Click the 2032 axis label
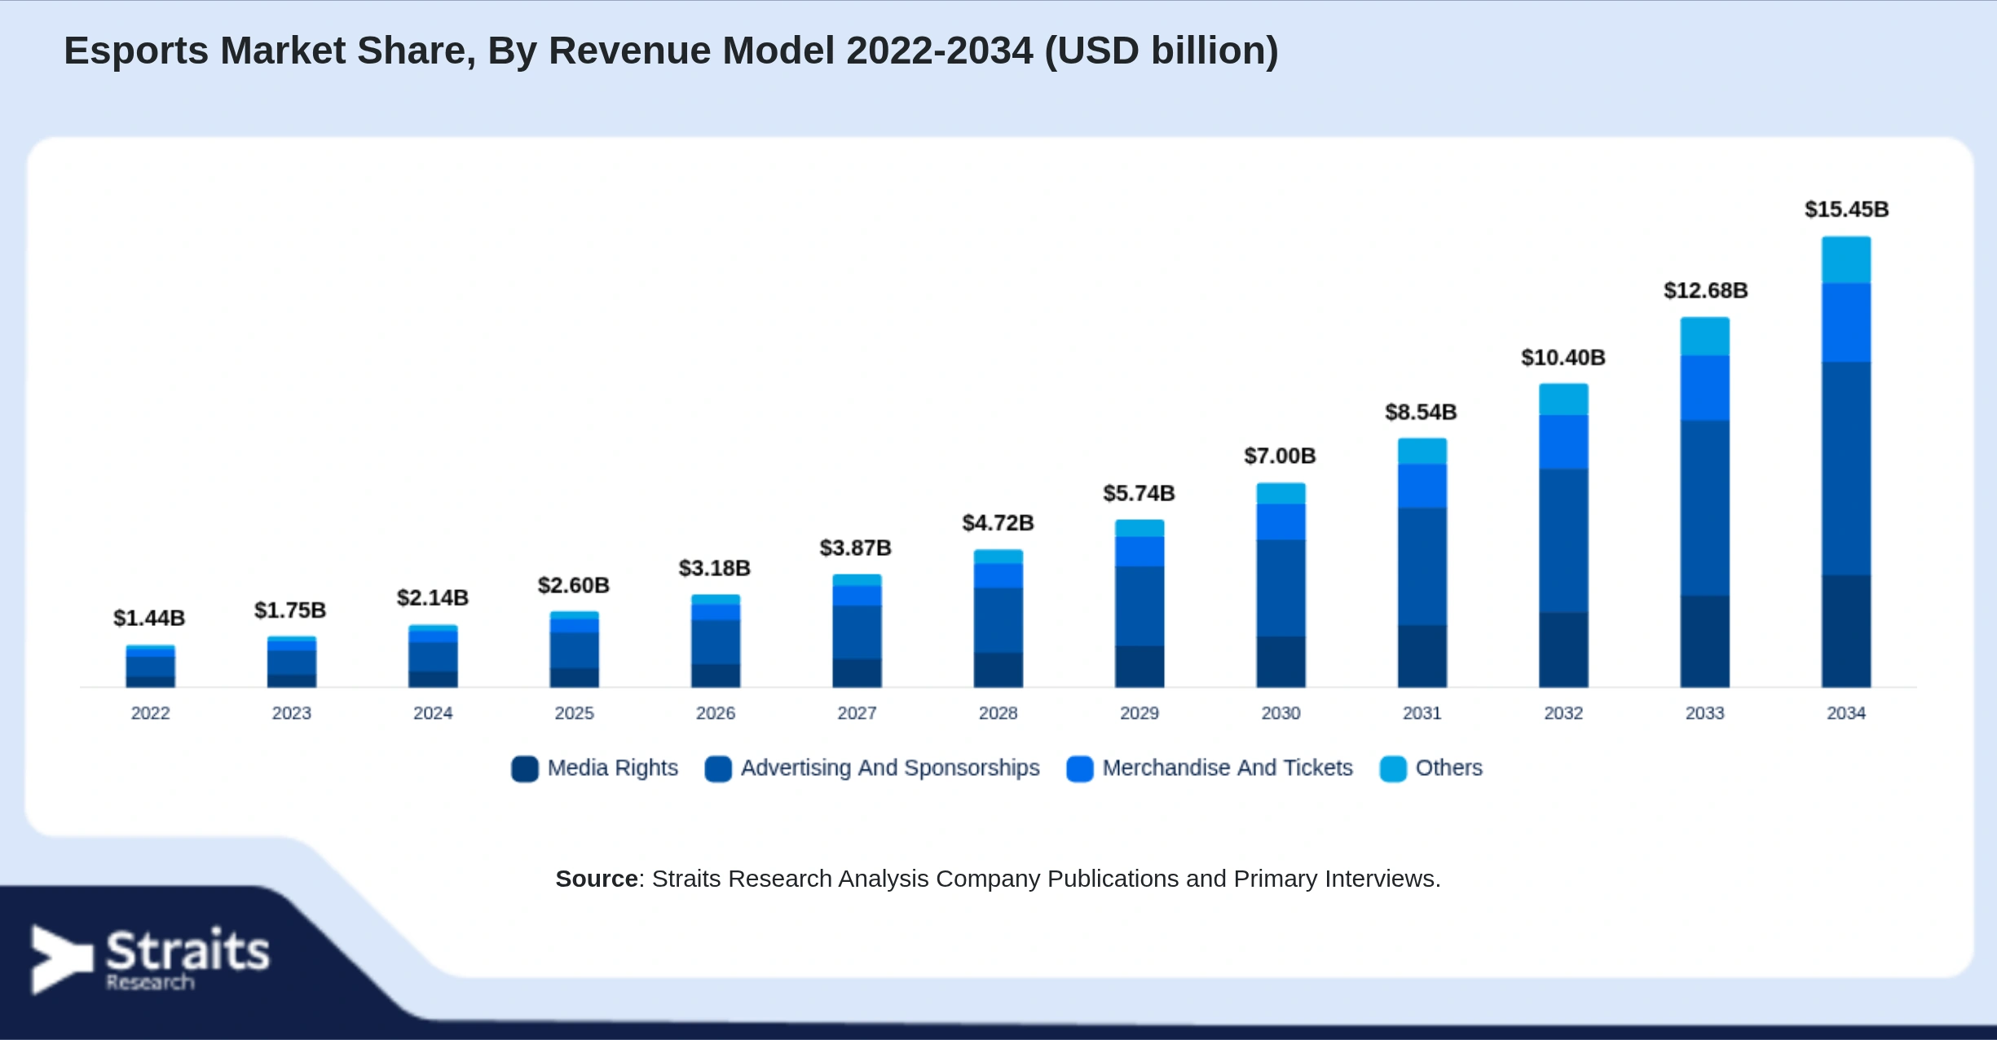This screenshot has width=1997, height=1040. [1563, 713]
